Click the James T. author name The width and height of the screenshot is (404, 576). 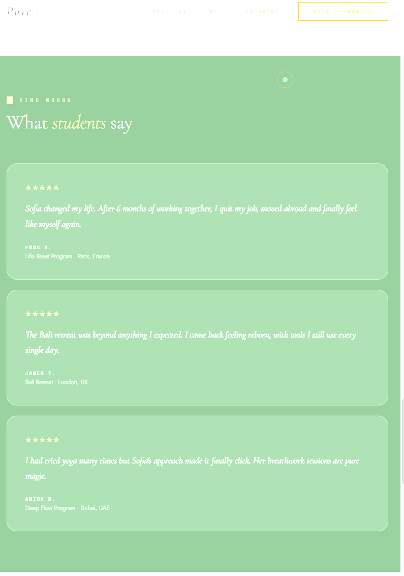point(40,373)
